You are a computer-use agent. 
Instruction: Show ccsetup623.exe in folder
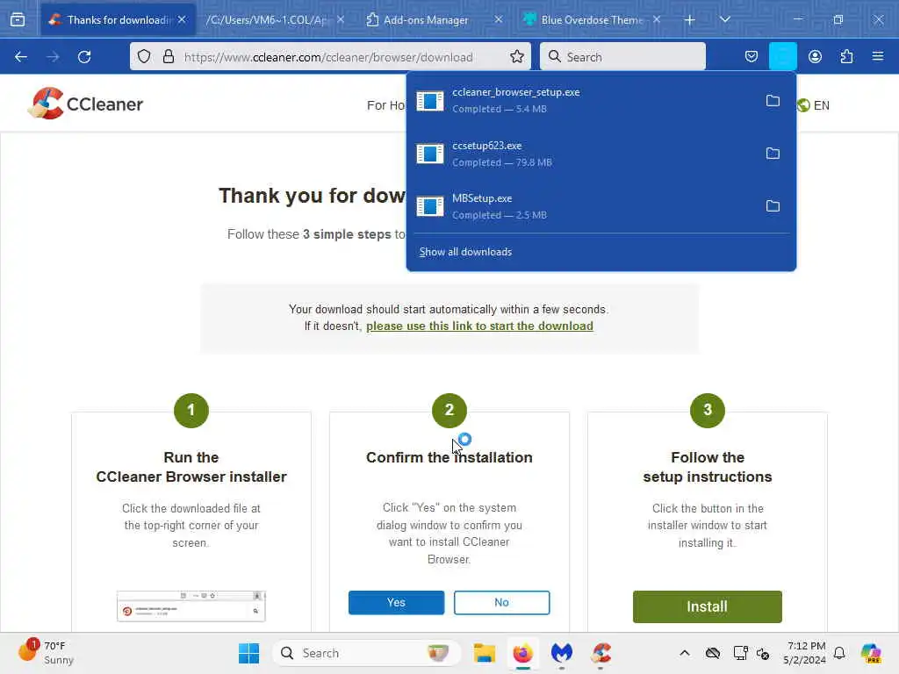click(x=773, y=154)
